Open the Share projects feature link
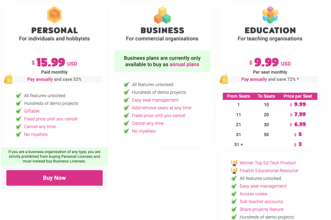331x220 pixels. coord(261,209)
